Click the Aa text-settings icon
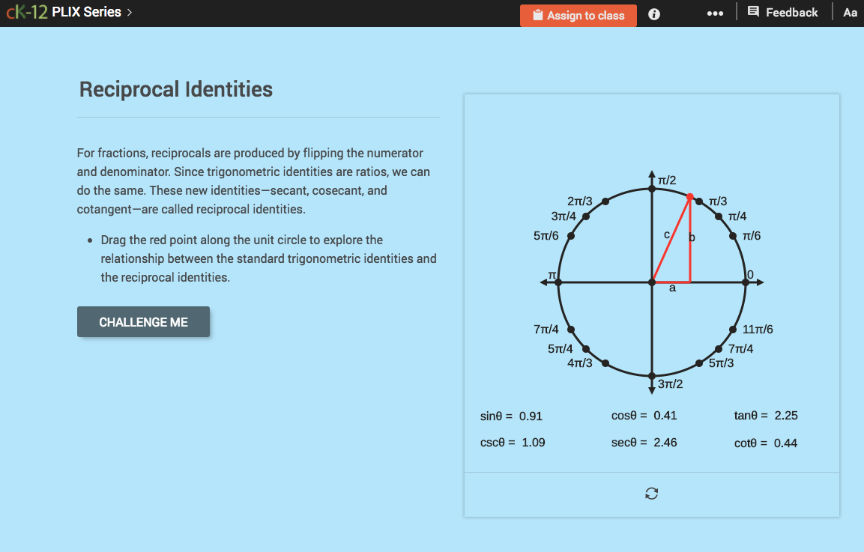Image resolution: width=864 pixels, height=552 pixels. point(850,12)
